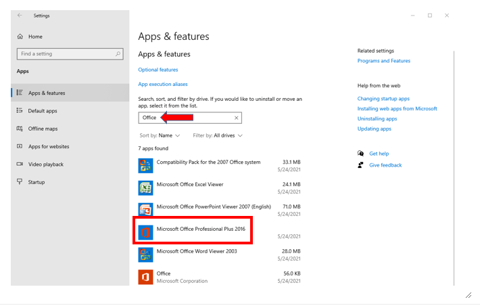Open Installing web apps from Microsoft link
Screen dimensions: 480x308
[397, 108]
